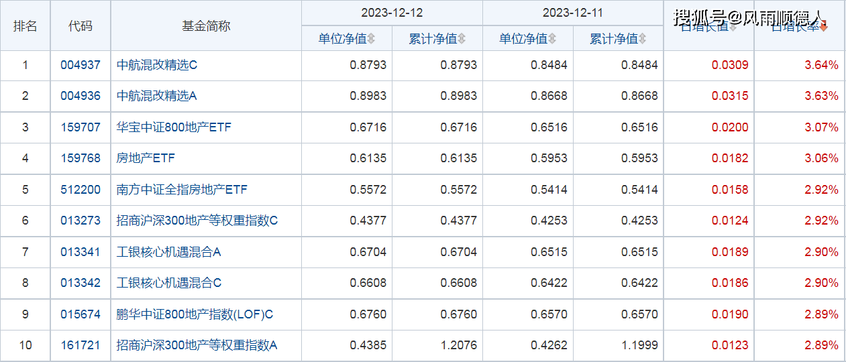
Task: Select cumulative value 1.2076 in row 10
Action: pos(459,345)
